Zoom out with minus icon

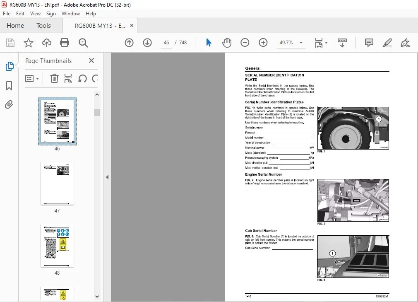coord(245,43)
